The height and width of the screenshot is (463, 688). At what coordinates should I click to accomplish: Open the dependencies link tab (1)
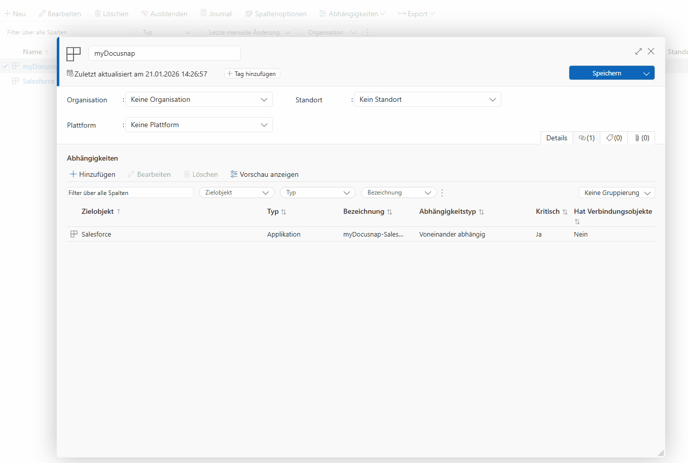pos(587,138)
